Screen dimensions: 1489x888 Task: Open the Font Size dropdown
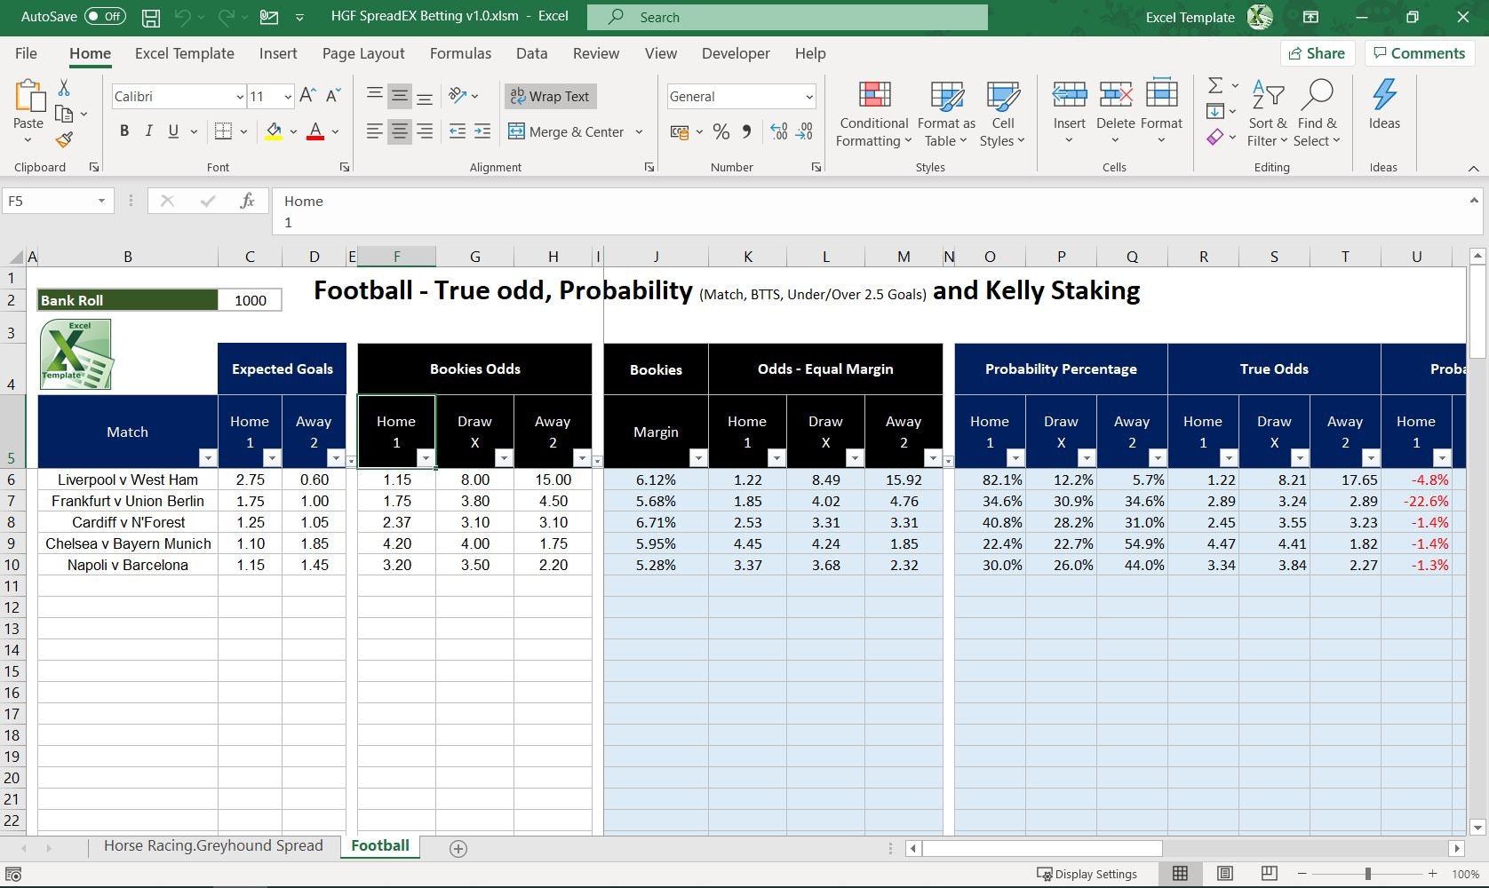(286, 96)
